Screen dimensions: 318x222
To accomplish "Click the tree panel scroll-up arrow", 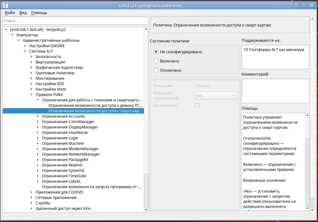I will 146,29.
